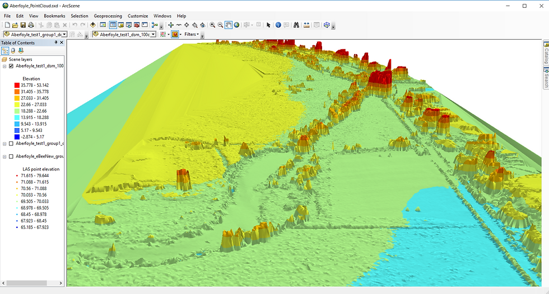The width and height of the screenshot is (549, 294).
Task: Toggle the Table of Contents window icon
Action: tap(113, 25)
